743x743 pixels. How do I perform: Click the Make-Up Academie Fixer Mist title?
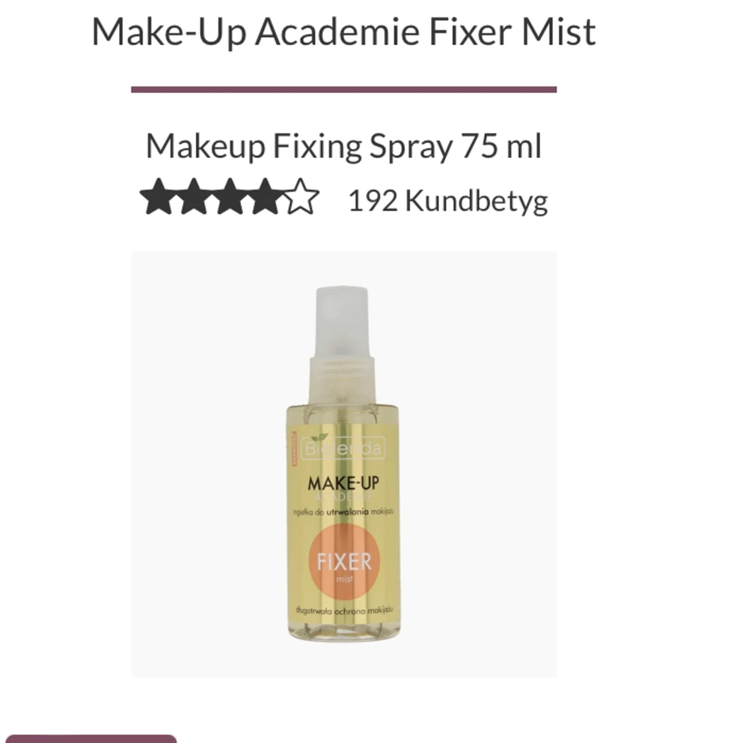(343, 32)
